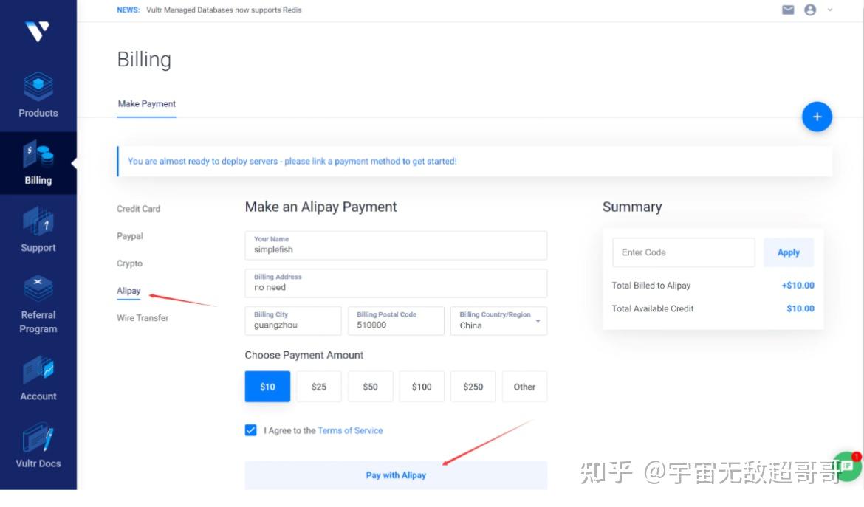The width and height of the screenshot is (864, 507).
Task: Click Pay with Alipay button
Action: 396,475
